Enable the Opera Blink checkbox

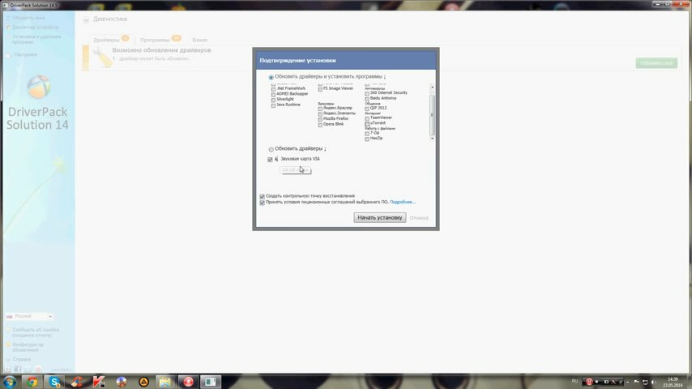tap(320, 125)
